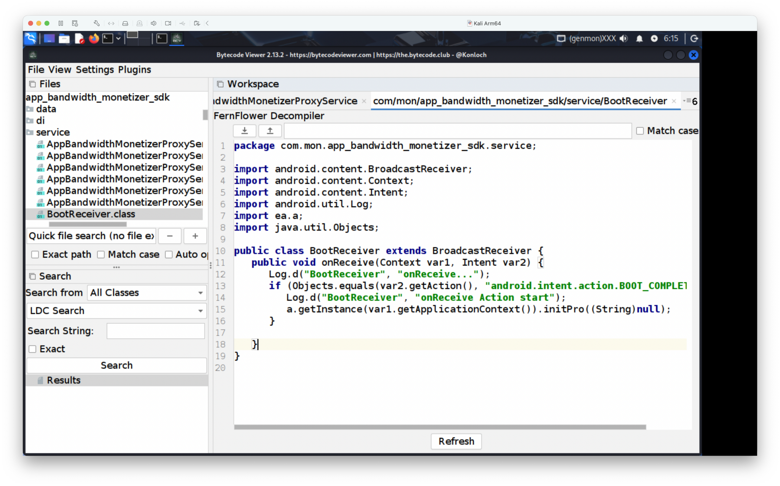Open the Kali applications menu icon
This screenshot has width=780, height=486.
(x=30, y=39)
